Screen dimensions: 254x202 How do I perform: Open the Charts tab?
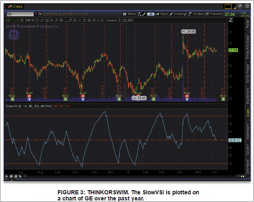15,7
